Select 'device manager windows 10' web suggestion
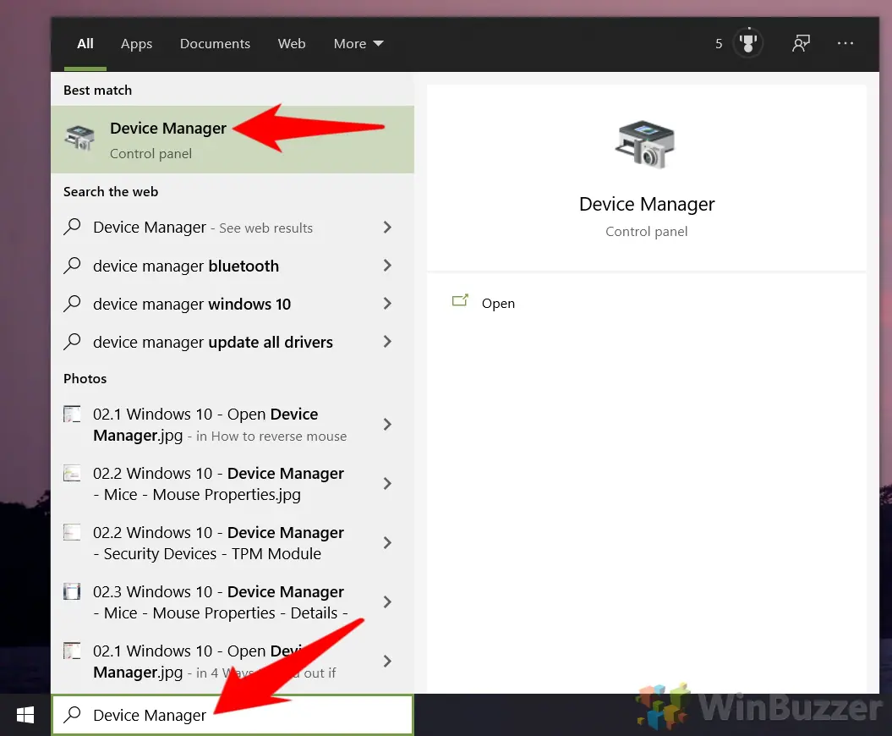The image size is (892, 736). pos(233,304)
